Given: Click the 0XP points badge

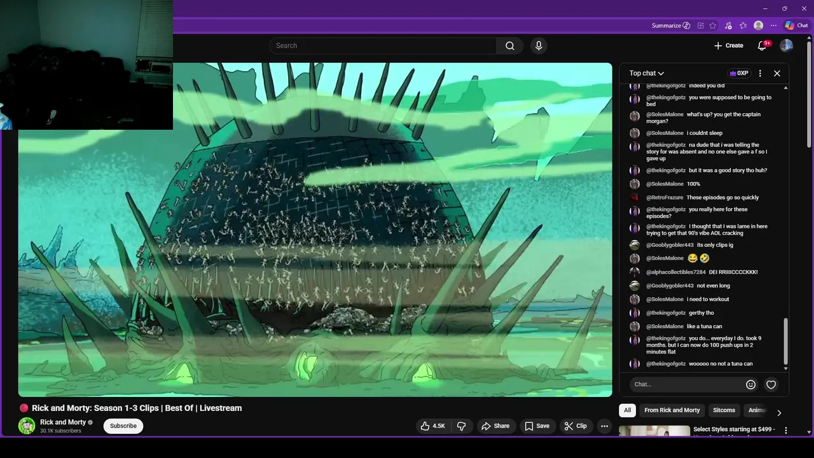Looking at the screenshot, I should click(x=738, y=73).
